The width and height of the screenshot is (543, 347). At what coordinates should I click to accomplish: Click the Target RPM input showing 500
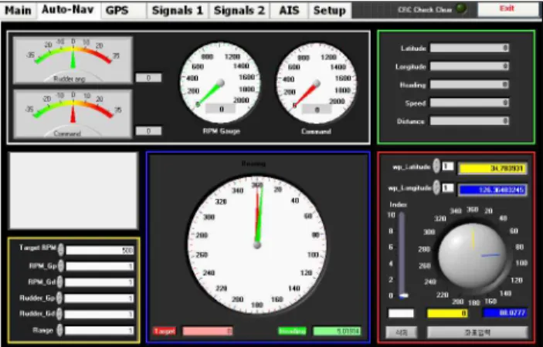(100, 251)
